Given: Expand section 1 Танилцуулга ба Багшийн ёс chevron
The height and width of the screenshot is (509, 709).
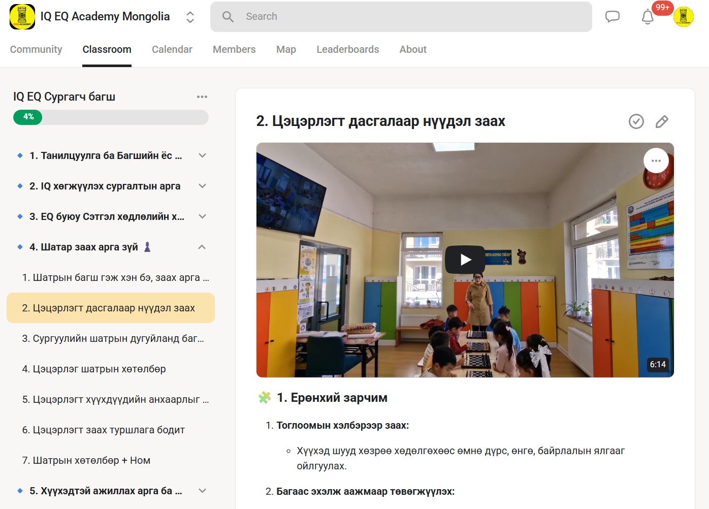Looking at the screenshot, I should pyautogui.click(x=202, y=155).
